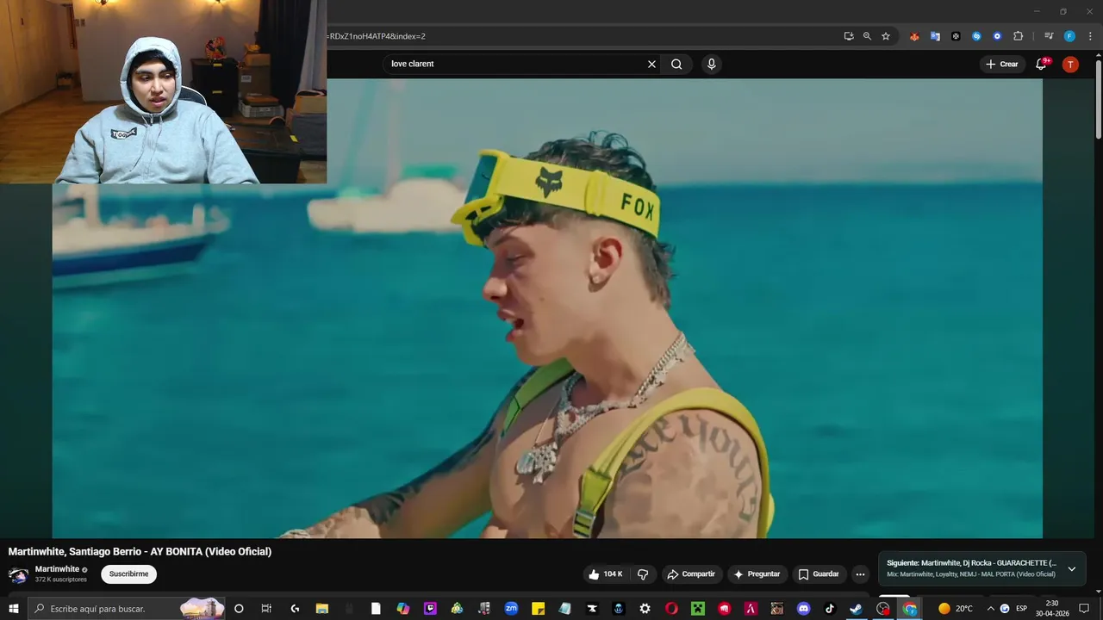Open the Martinwhite channel name link
Image resolution: width=1103 pixels, height=620 pixels.
pyautogui.click(x=57, y=569)
